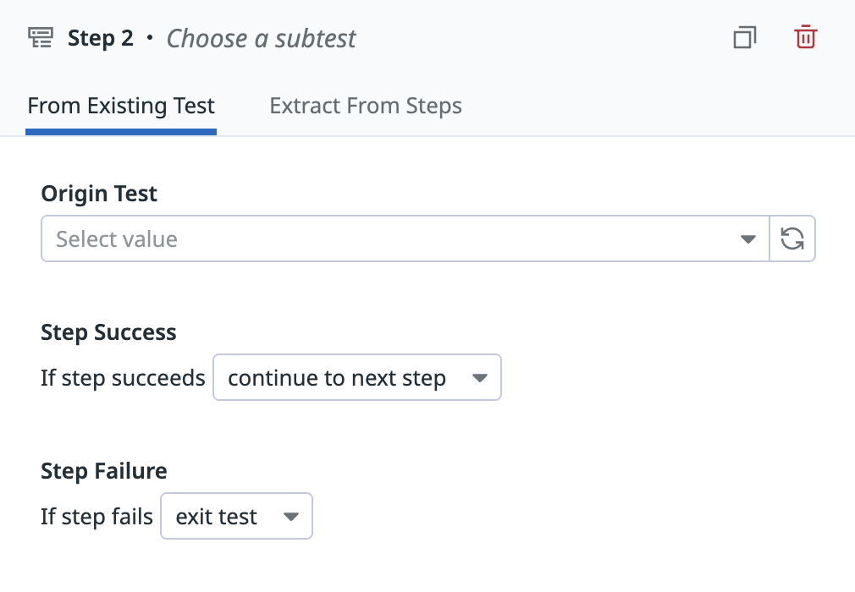
Task: Click the 'If step succeeds' text label
Action: click(123, 378)
